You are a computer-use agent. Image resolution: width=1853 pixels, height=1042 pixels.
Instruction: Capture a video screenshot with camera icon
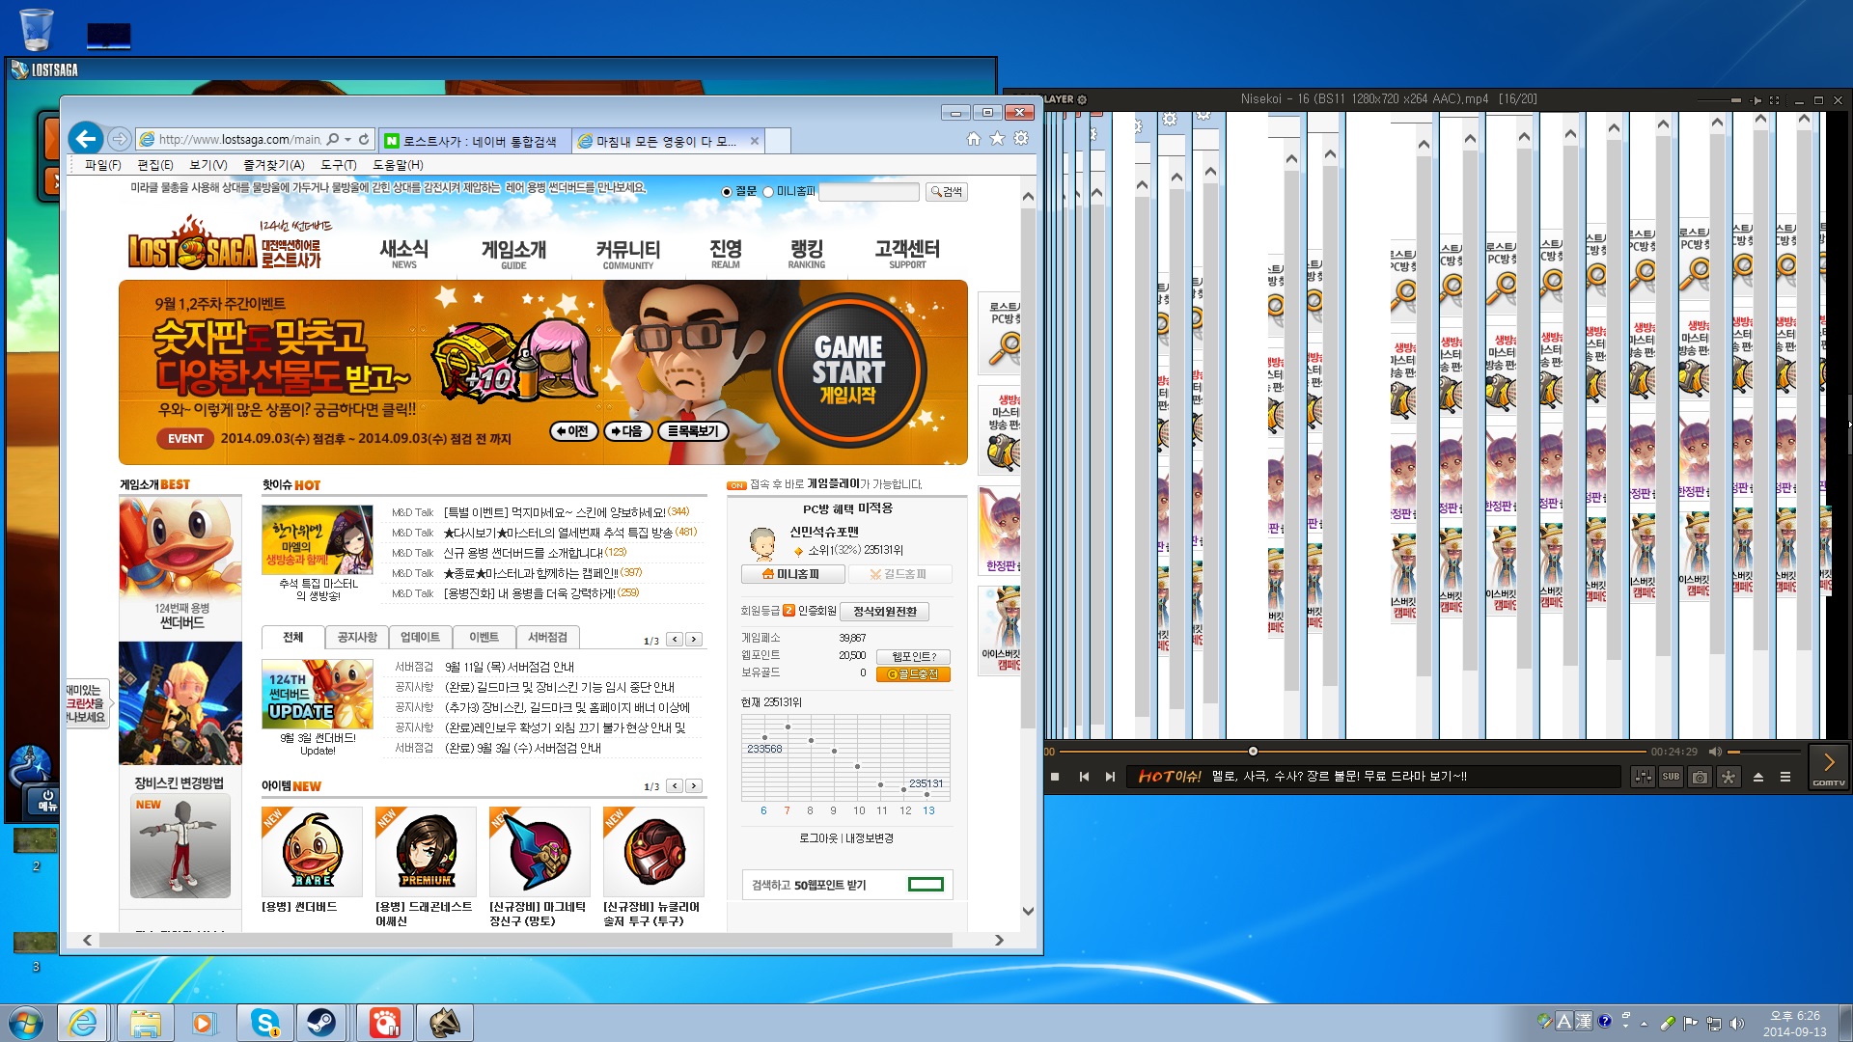tap(1700, 777)
